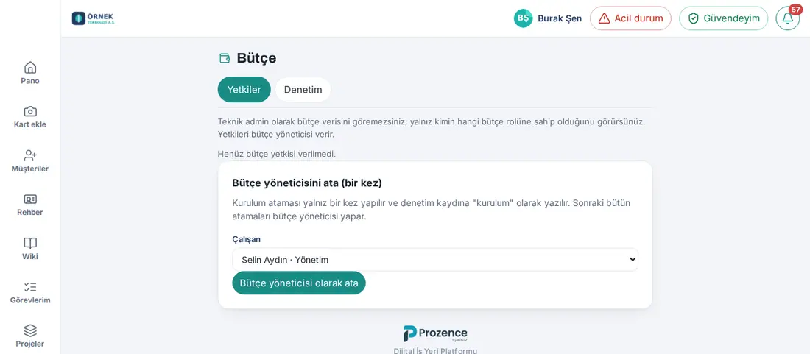Image resolution: width=810 pixels, height=354 pixels.
Task: Click the BŞ user avatar
Action: coord(523,18)
